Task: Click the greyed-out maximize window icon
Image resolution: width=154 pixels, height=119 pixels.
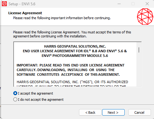Action: point(133,4)
